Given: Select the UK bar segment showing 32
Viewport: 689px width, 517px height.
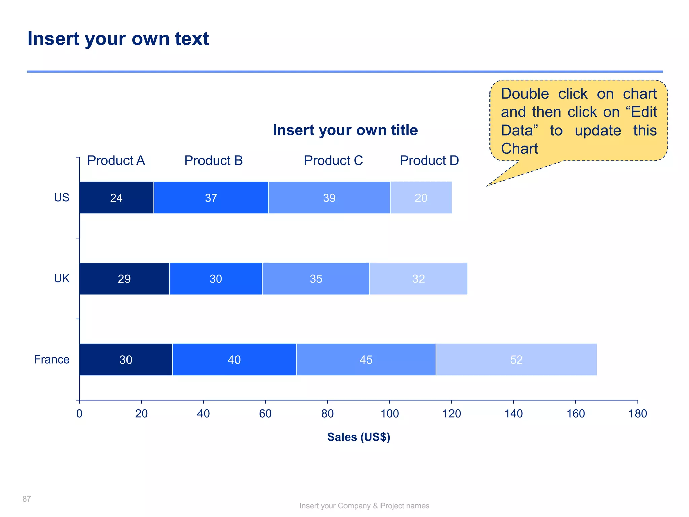Looking at the screenshot, I should [x=419, y=278].
